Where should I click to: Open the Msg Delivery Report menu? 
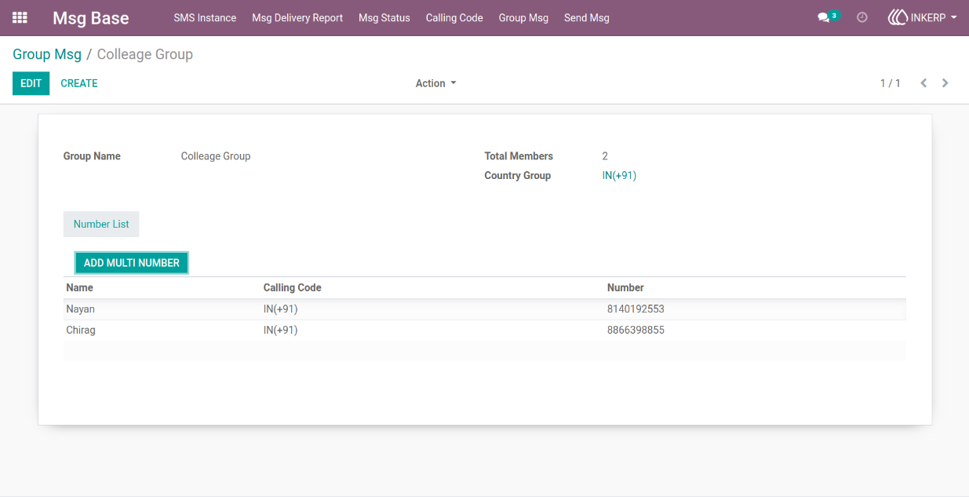pos(297,17)
